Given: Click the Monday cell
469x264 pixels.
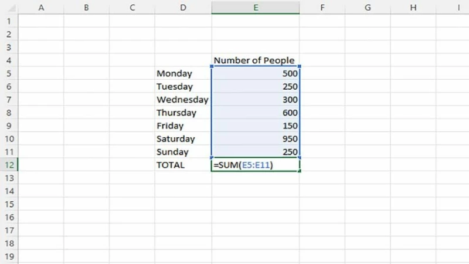Looking at the screenshot, I should (x=183, y=73).
